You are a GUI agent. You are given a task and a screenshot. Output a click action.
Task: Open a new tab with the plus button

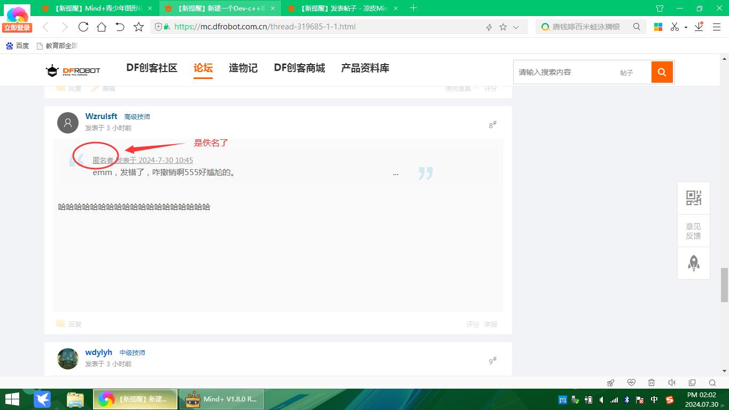coord(413,8)
